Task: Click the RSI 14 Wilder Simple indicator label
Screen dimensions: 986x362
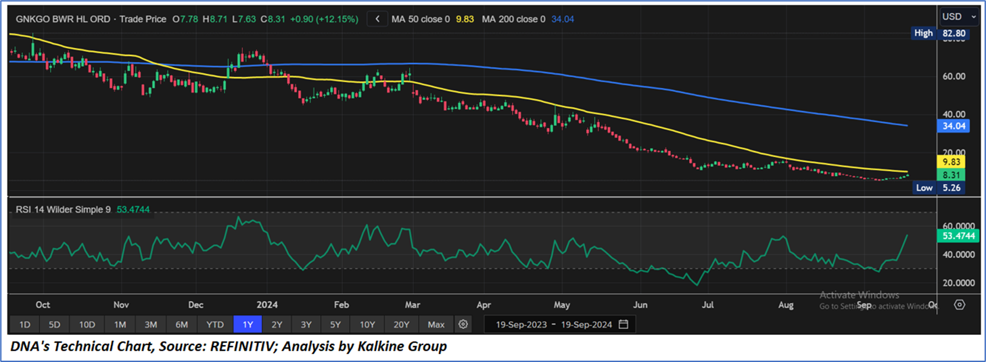Action: [x=63, y=210]
